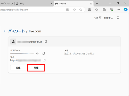Screen dimensions: 129x96
Task: Click the live.com heading
Action: (35, 31)
